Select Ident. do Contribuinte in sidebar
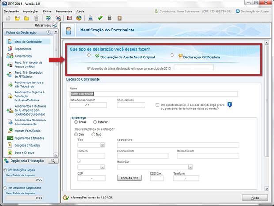Image resolution: width=274 pixels, height=206 pixels. [x=28, y=42]
